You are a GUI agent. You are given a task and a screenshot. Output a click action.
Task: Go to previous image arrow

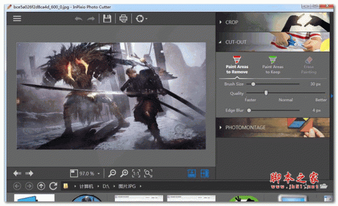[17, 173]
